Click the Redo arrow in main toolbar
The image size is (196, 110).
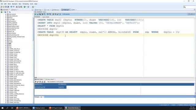coord(13,7)
